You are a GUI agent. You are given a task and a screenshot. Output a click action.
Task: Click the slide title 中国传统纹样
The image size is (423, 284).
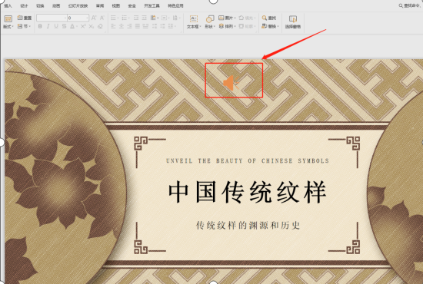248,192
